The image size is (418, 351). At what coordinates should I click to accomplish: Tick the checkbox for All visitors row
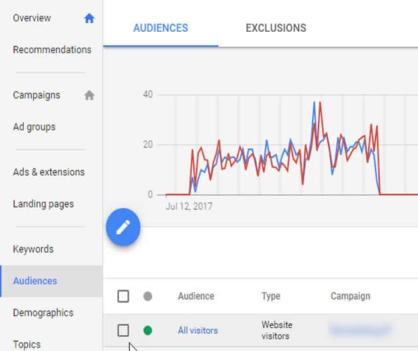pyautogui.click(x=123, y=330)
